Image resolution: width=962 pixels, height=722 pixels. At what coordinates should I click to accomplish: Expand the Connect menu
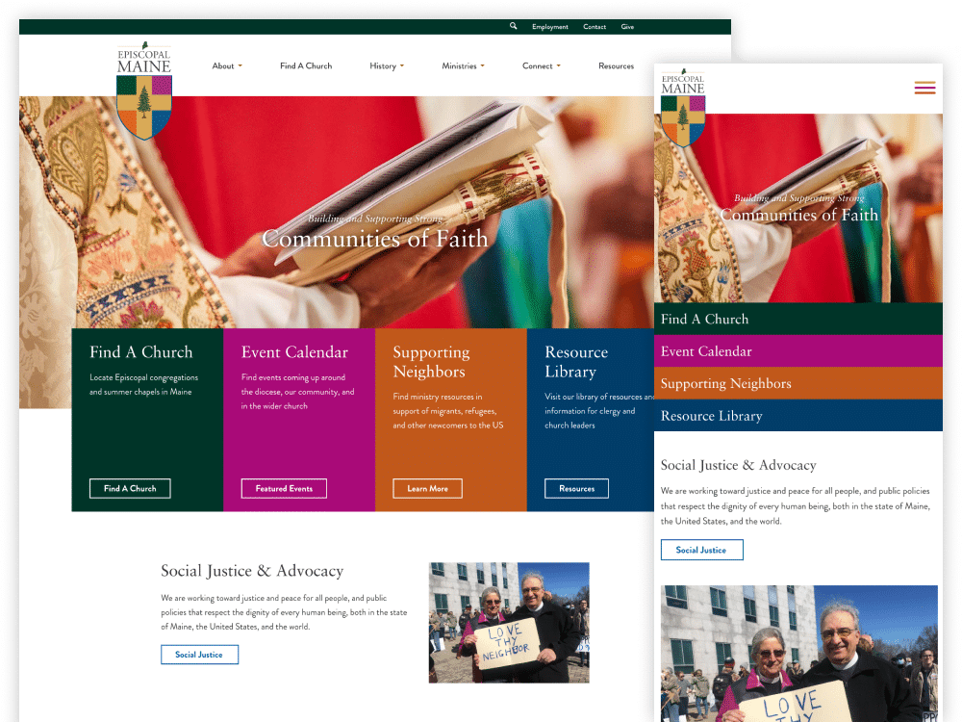541,66
